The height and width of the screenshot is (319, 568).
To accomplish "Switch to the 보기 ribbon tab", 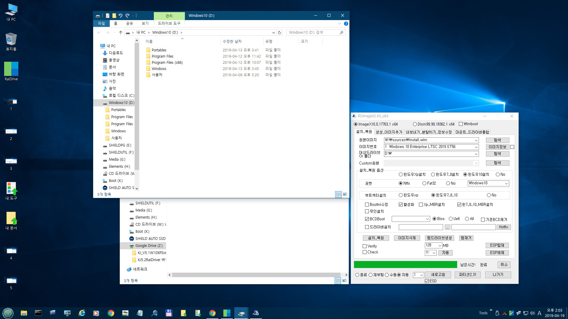I will tap(145, 23).
